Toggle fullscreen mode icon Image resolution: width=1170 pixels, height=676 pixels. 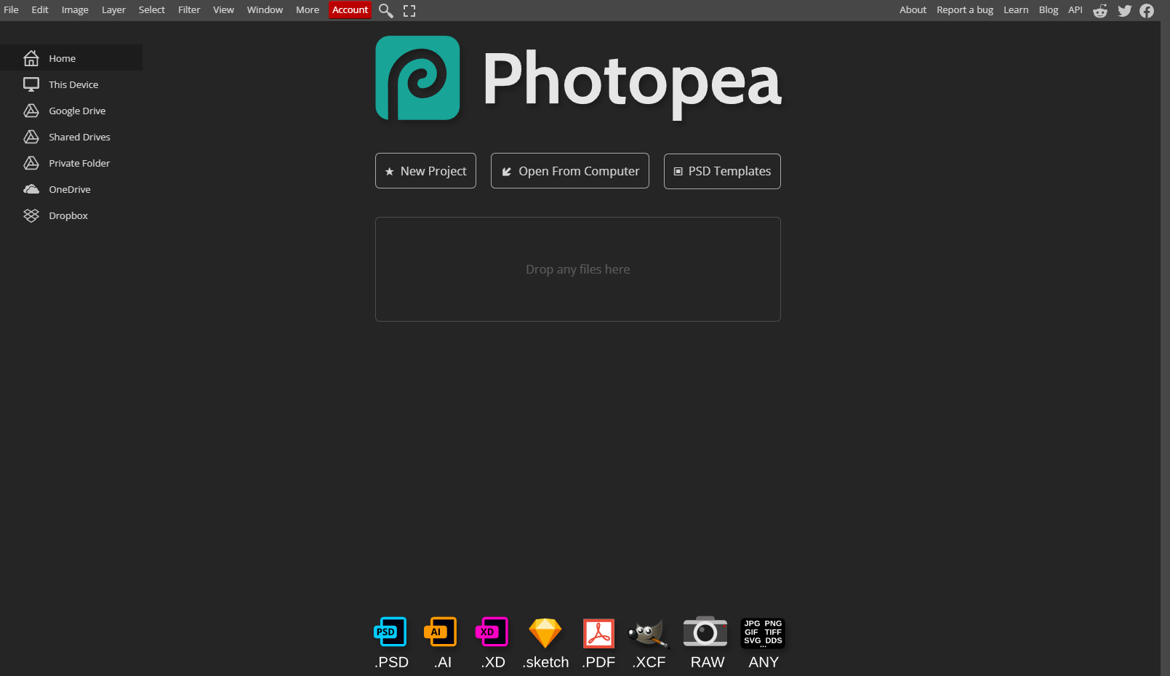tap(409, 11)
